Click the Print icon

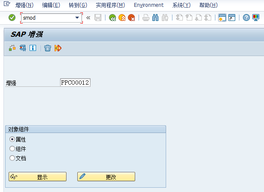[146, 18]
